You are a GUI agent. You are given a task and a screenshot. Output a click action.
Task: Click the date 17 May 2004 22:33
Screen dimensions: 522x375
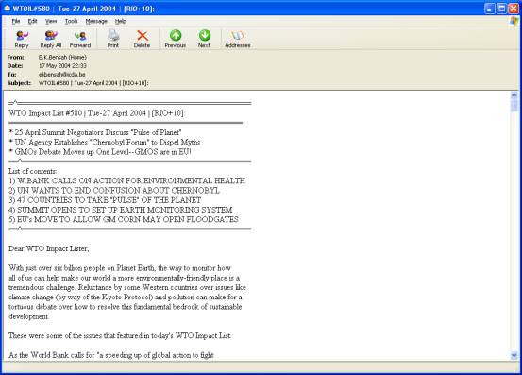[62, 65]
